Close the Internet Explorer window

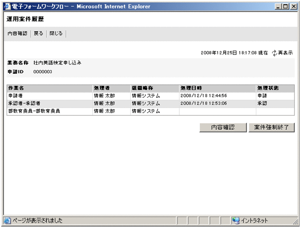(x=294, y=7)
